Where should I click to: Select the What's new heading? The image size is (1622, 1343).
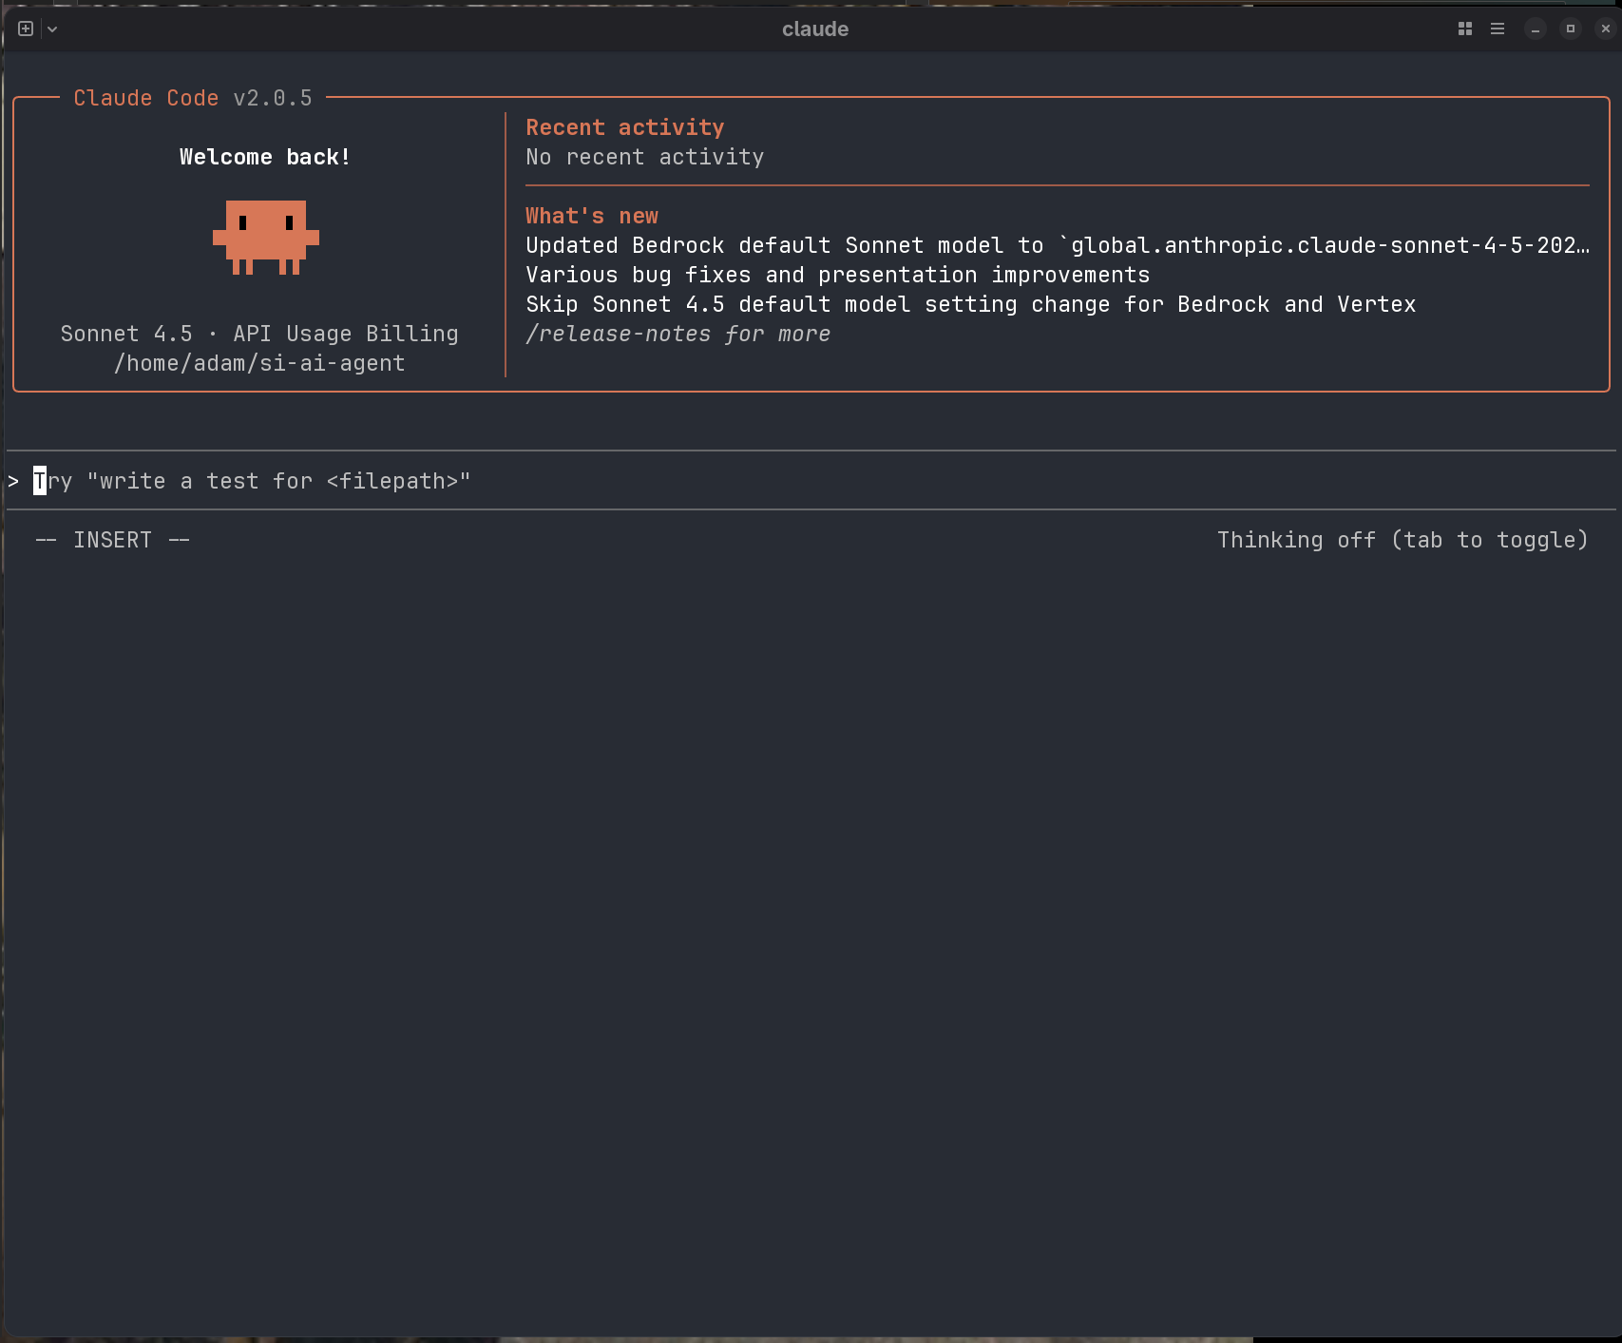pos(591,216)
